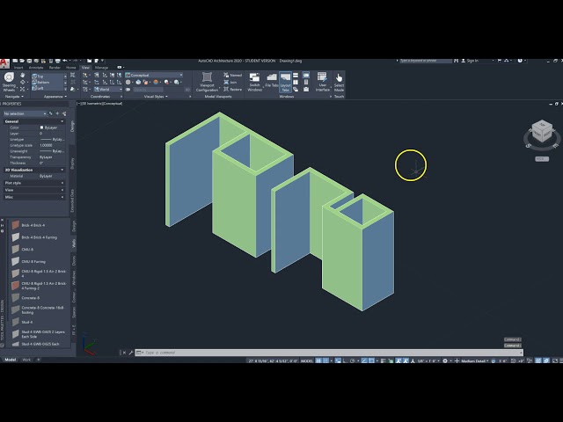
Task: Click the Switch Windows button
Action: tap(254, 82)
